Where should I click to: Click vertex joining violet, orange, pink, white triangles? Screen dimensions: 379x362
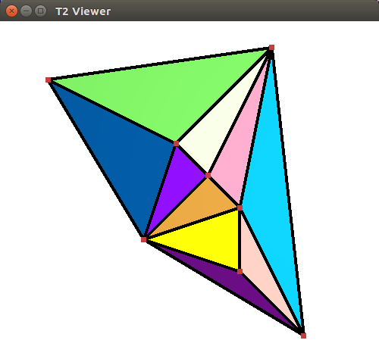(208, 176)
